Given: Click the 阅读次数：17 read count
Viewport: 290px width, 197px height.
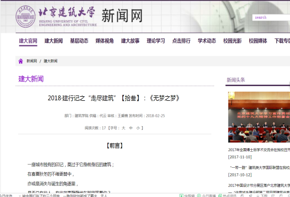Looking at the screenshot, I should click(x=95, y=128).
